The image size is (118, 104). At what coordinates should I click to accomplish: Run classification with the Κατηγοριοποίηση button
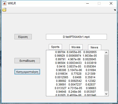[27, 72]
